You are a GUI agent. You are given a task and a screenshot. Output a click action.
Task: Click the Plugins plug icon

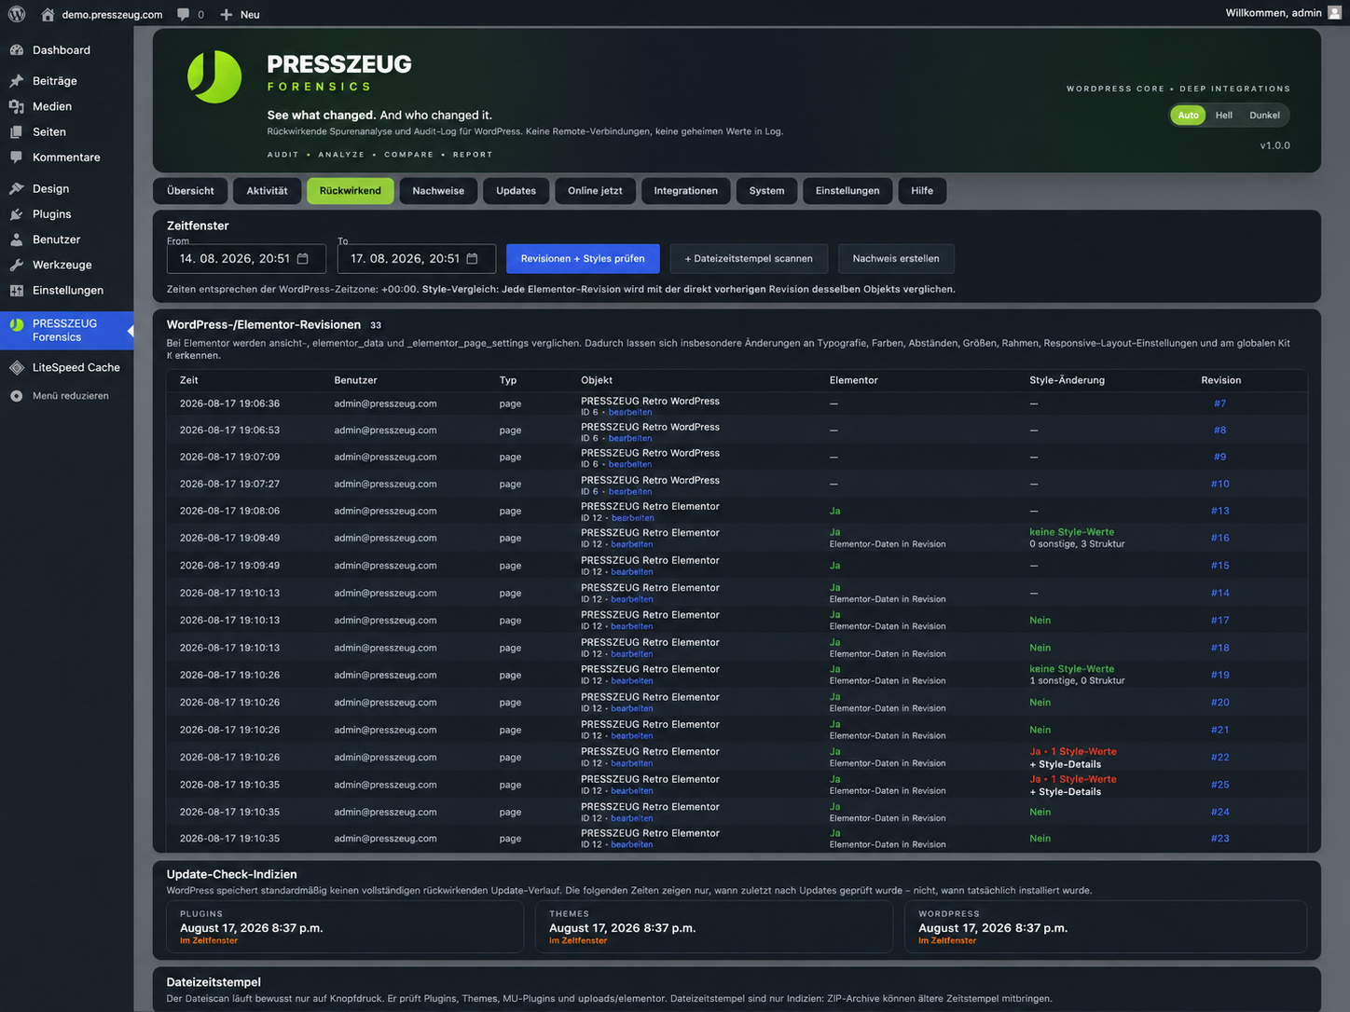(x=17, y=214)
